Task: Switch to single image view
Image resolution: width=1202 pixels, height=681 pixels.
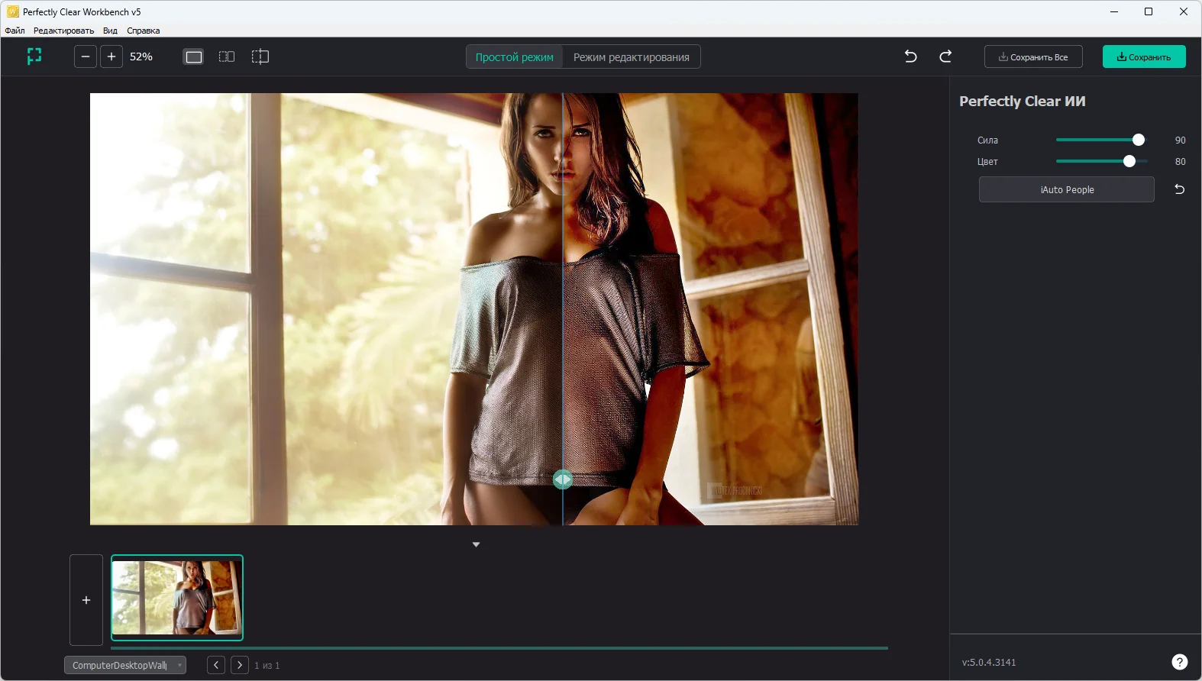Action: tap(194, 56)
